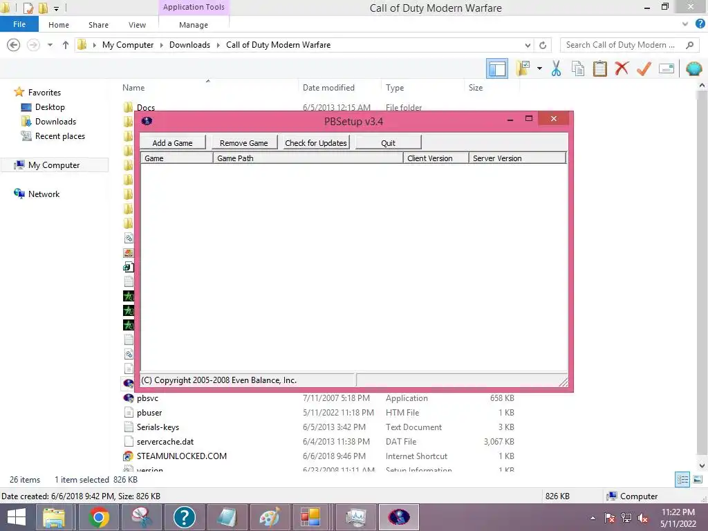Toggle the preview pane layout icon

[497, 68]
